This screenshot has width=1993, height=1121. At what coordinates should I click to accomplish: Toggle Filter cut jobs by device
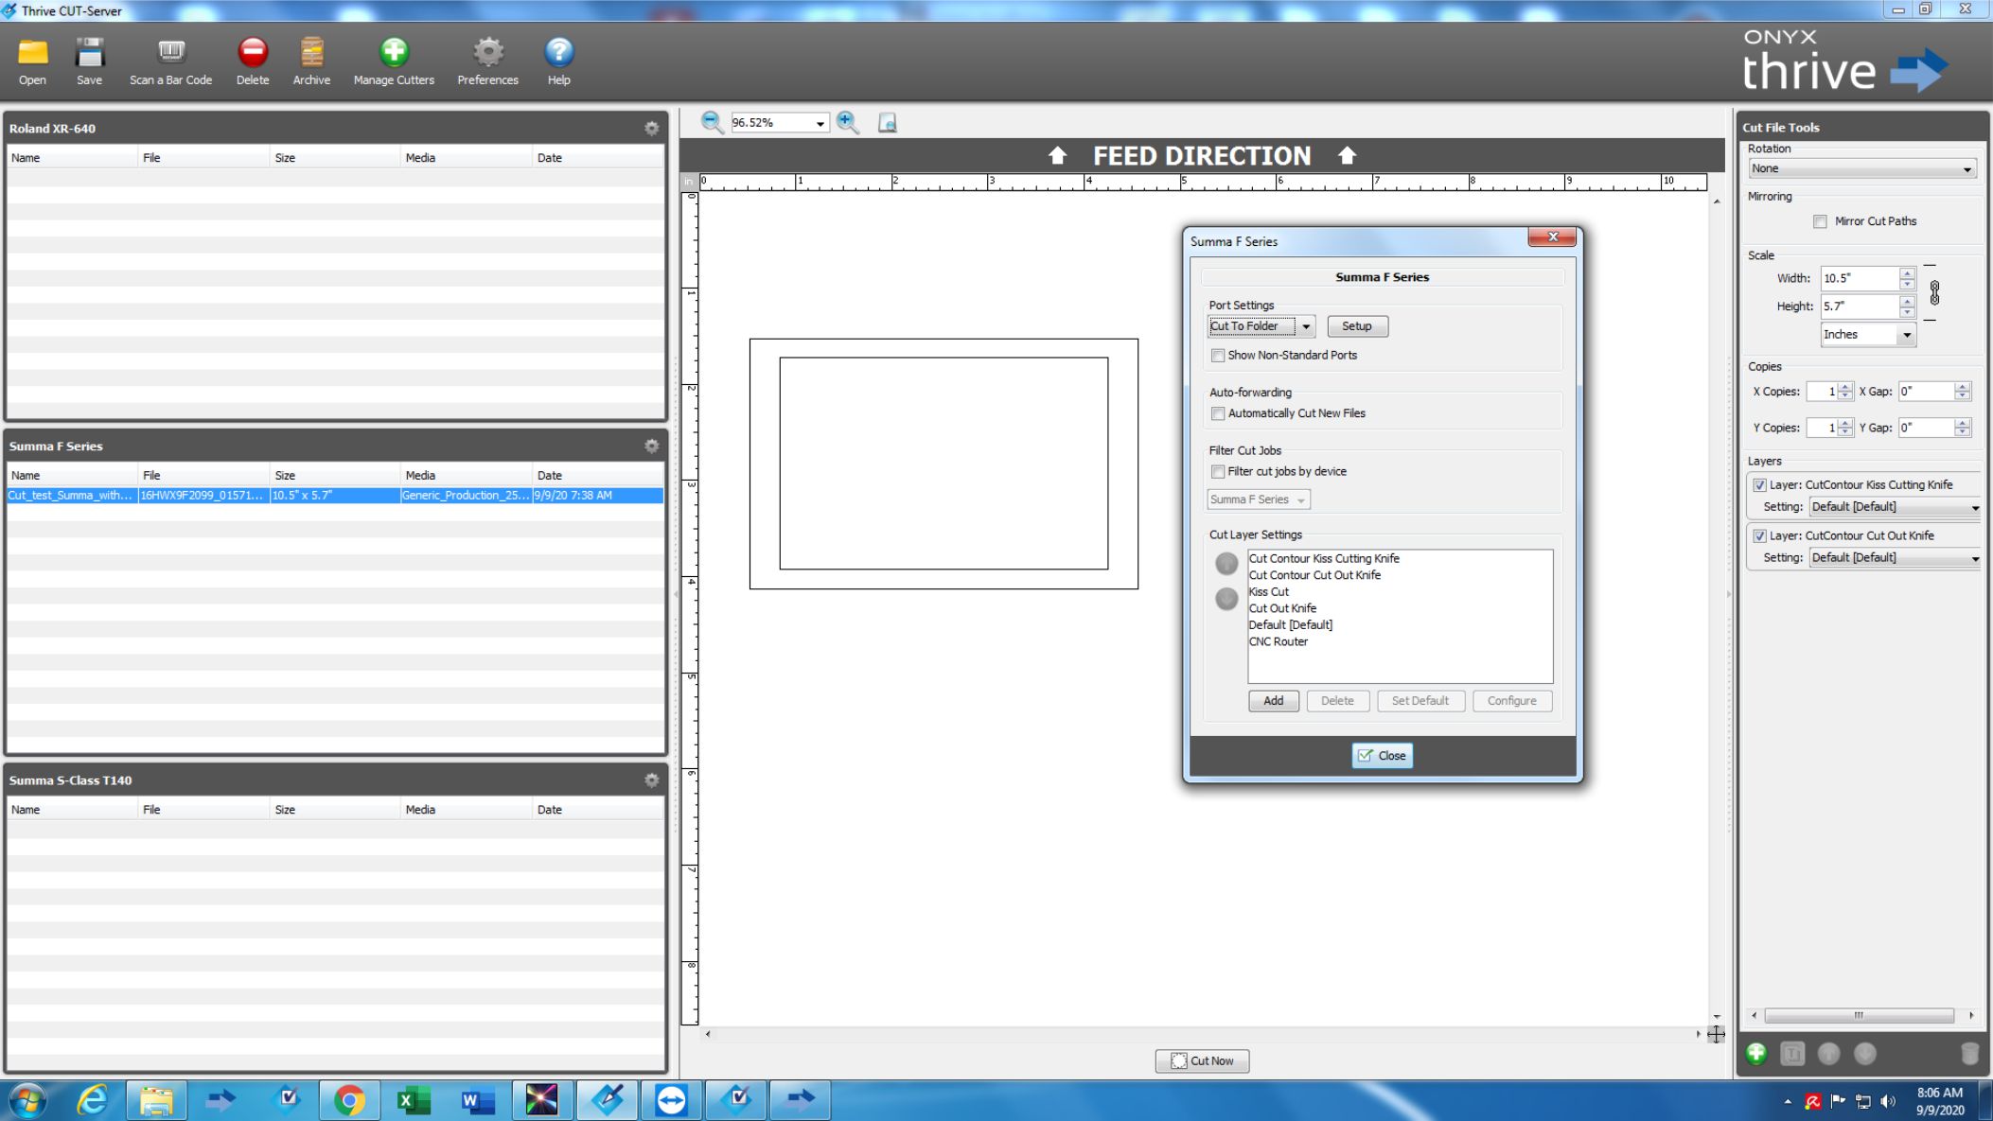coord(1218,471)
